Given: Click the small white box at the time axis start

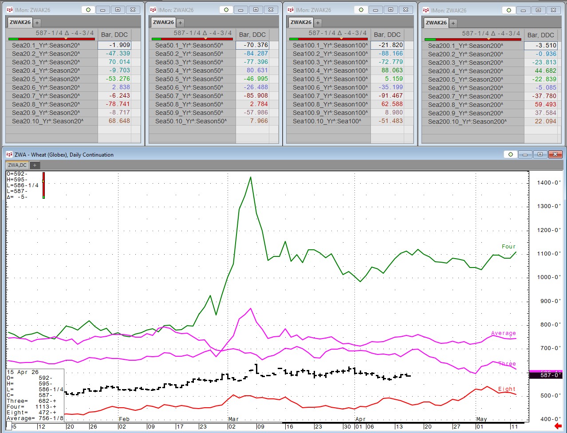Looking at the screenshot, I should point(9,427).
